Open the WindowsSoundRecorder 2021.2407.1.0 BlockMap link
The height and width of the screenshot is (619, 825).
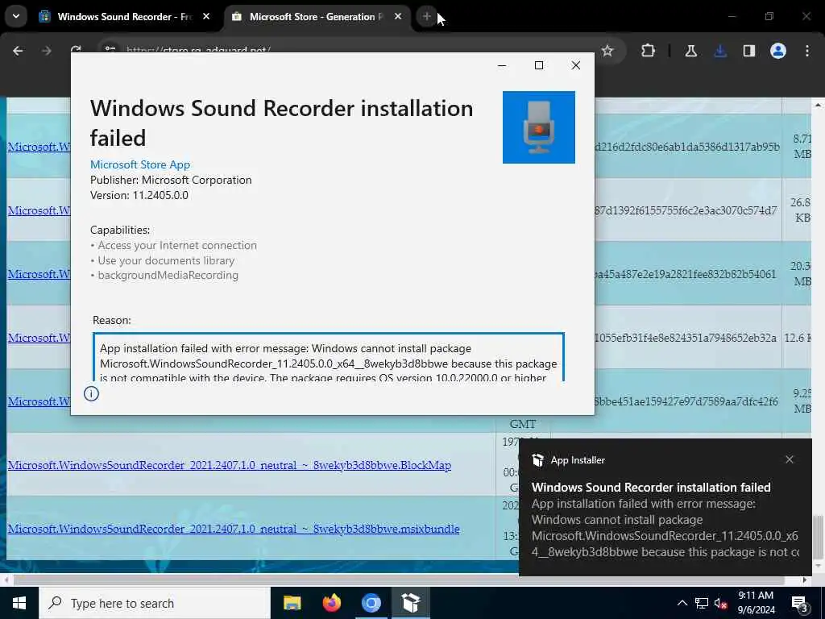pyautogui.click(x=230, y=465)
